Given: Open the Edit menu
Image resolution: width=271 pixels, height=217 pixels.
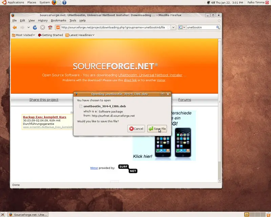Looking at the screenshot, I should [x=22, y=20].
